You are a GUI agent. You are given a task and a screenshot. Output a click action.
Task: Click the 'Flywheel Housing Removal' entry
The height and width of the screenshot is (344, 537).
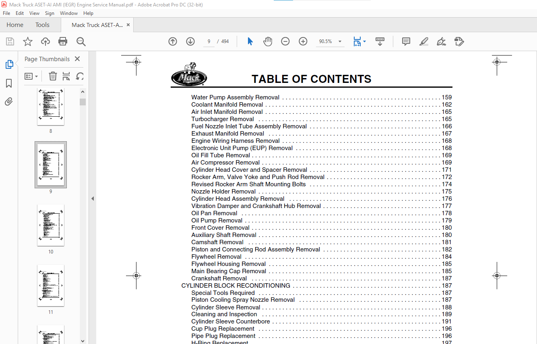[229, 264]
